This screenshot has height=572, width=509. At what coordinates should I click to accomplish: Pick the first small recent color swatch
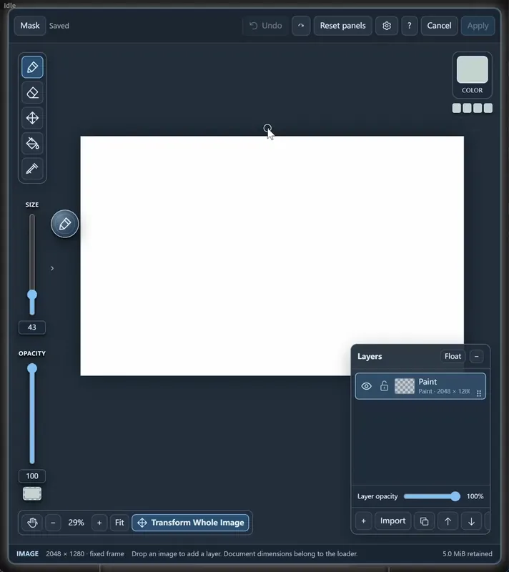(457, 108)
